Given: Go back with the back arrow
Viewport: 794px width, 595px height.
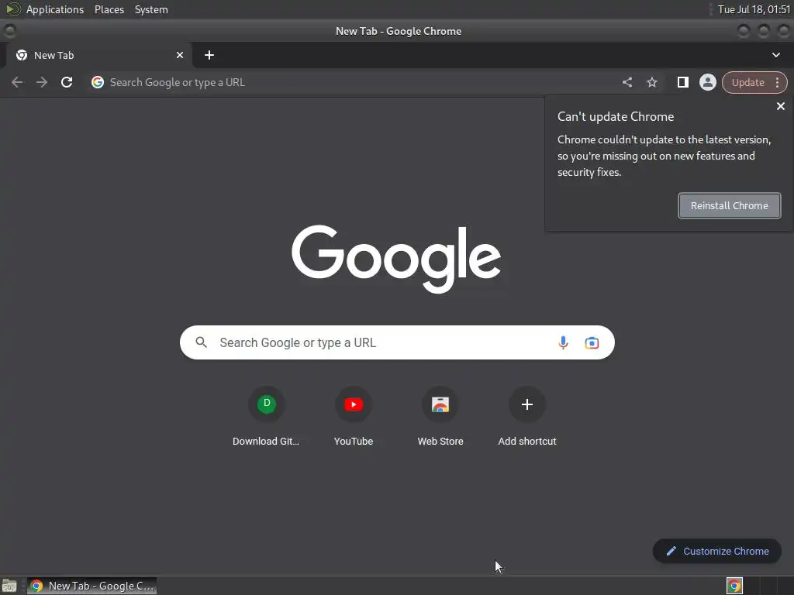Looking at the screenshot, I should pos(17,82).
